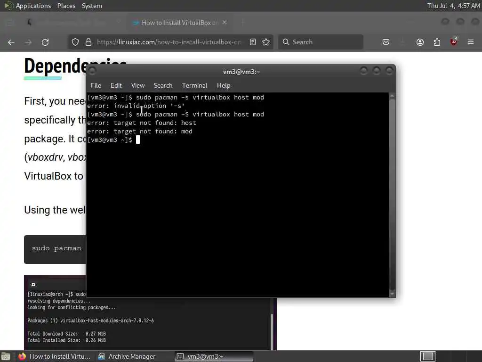Open the extensions puzzle icon
This screenshot has height=362, width=482.
click(x=437, y=42)
